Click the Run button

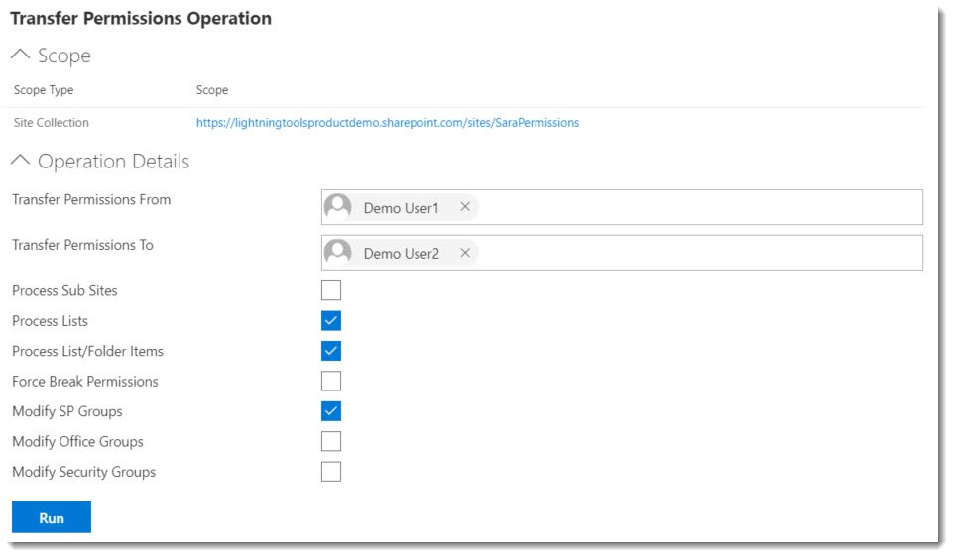[52, 517]
